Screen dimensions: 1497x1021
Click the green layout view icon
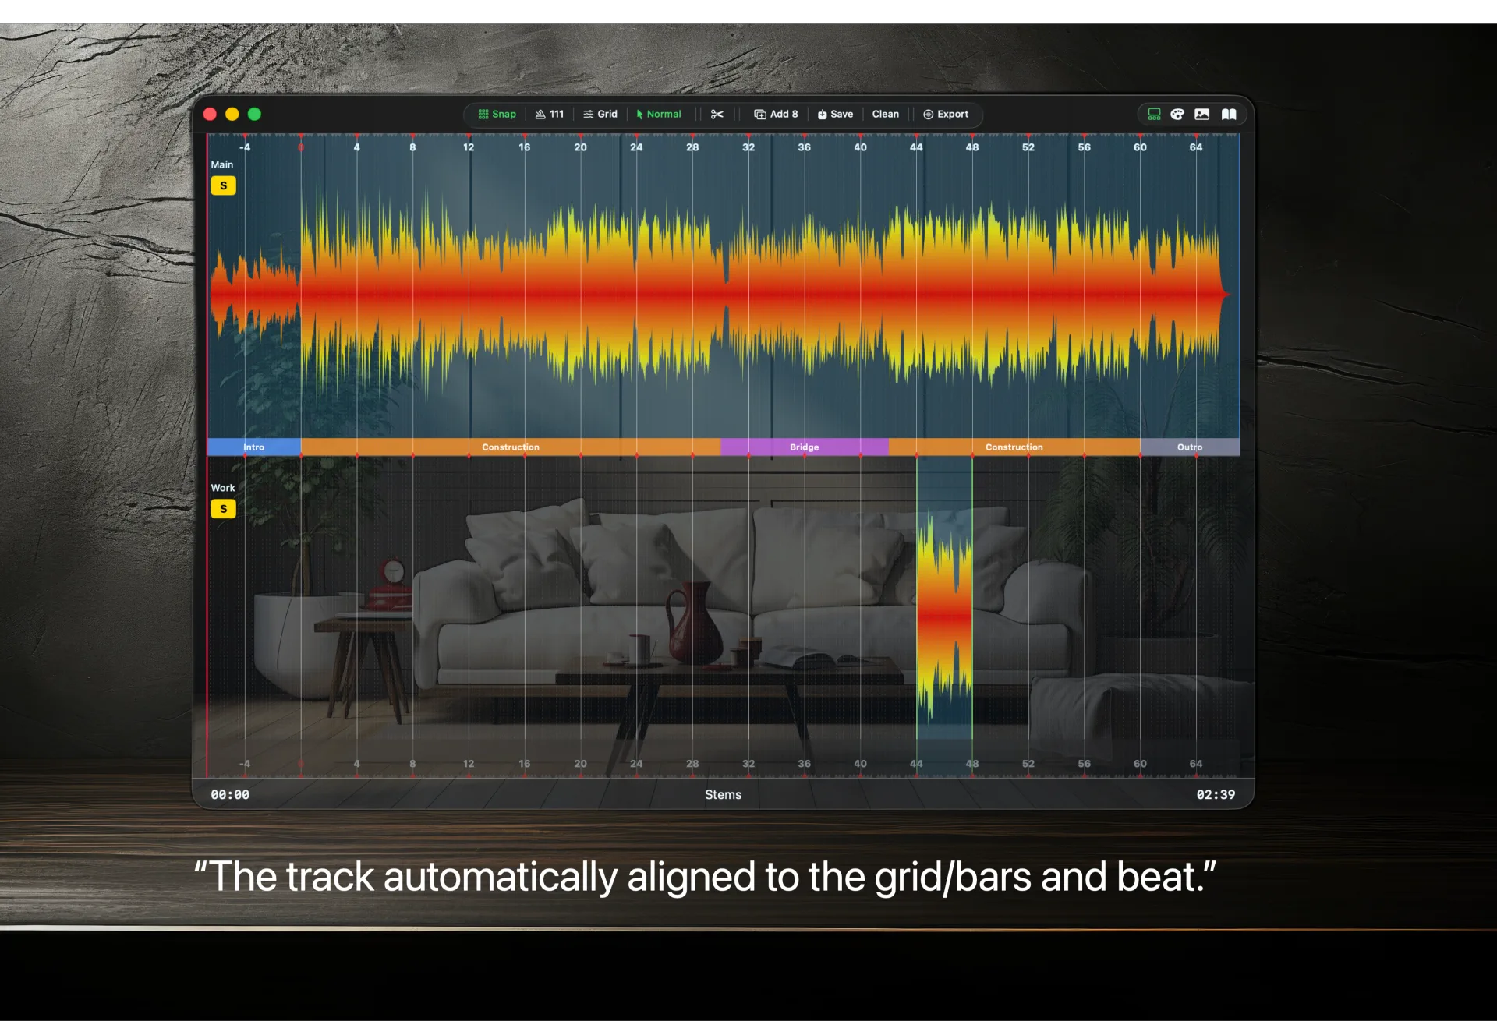coord(1154,115)
